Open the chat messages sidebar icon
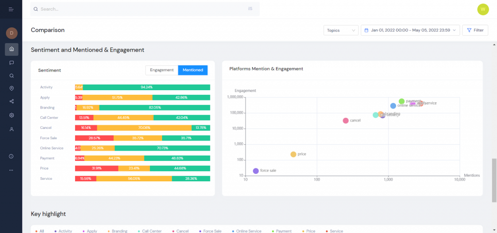 [x=12, y=62]
